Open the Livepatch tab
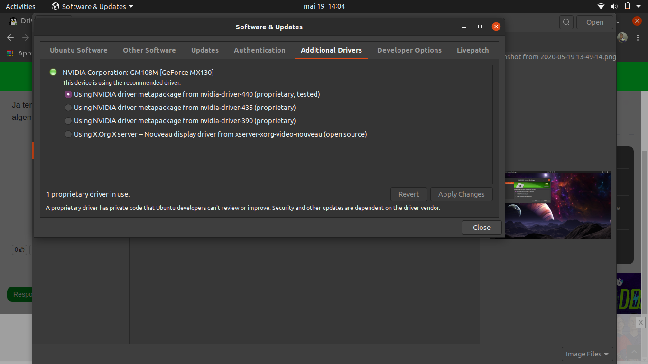The width and height of the screenshot is (648, 364). coord(472,50)
